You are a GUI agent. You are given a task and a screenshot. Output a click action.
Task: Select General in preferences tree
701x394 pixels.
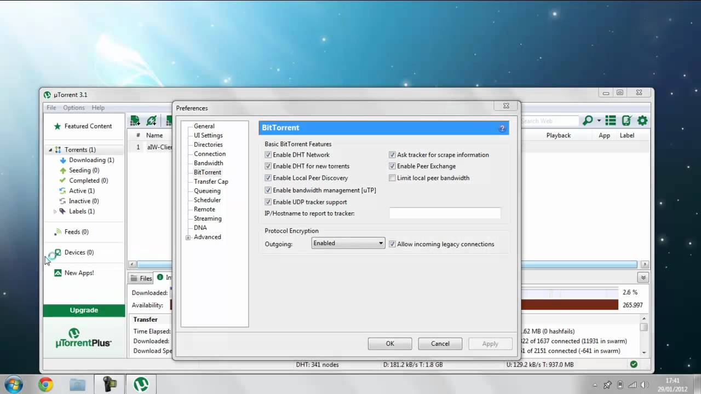204,126
